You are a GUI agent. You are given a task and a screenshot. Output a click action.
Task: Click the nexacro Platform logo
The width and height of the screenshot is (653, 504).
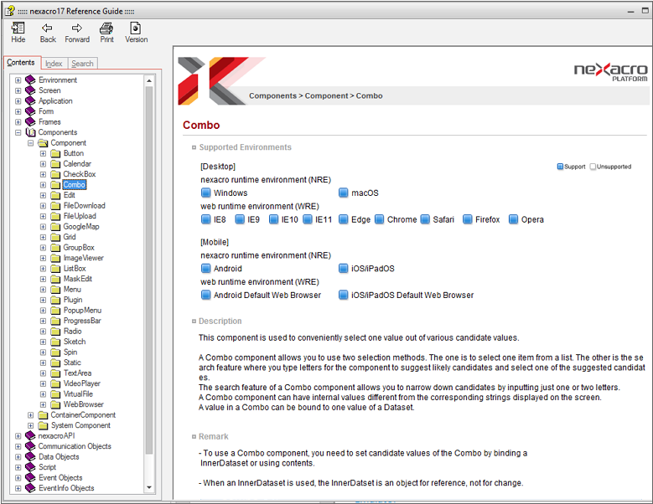click(610, 72)
